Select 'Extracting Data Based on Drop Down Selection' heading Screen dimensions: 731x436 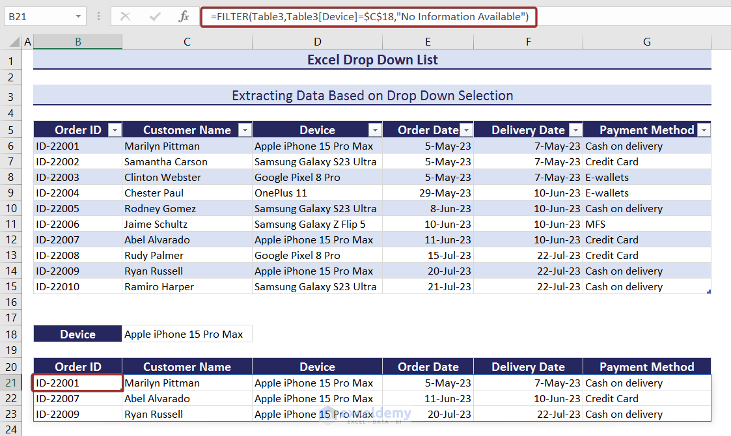372,96
